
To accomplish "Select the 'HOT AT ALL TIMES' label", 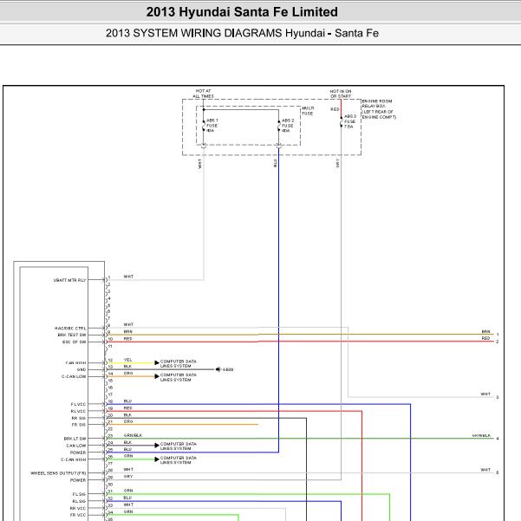I will [204, 94].
